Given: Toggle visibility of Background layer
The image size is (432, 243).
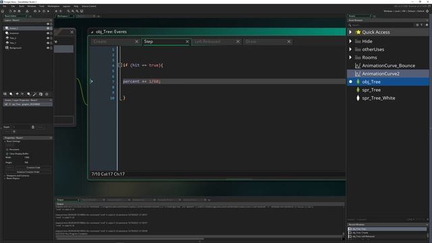Looking at the screenshot, I should click(48, 48).
